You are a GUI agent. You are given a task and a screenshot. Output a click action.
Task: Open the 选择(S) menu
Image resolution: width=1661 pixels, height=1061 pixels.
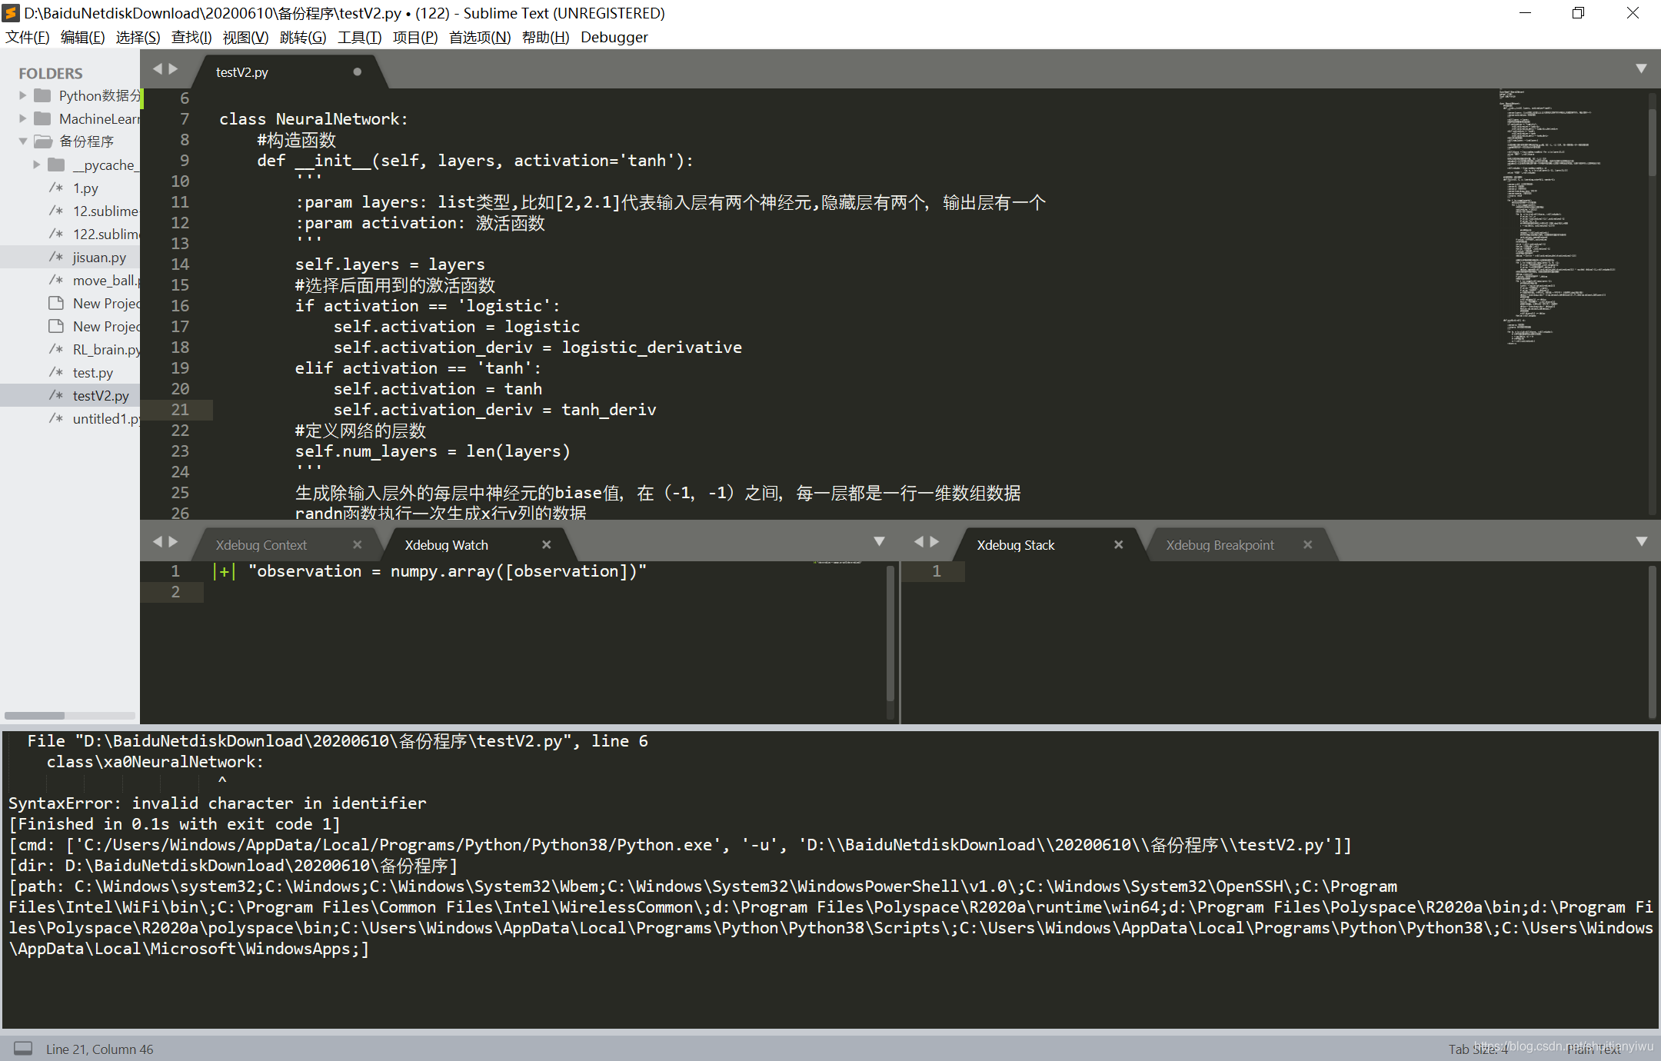(138, 37)
